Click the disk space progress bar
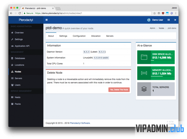 tap(163, 60)
